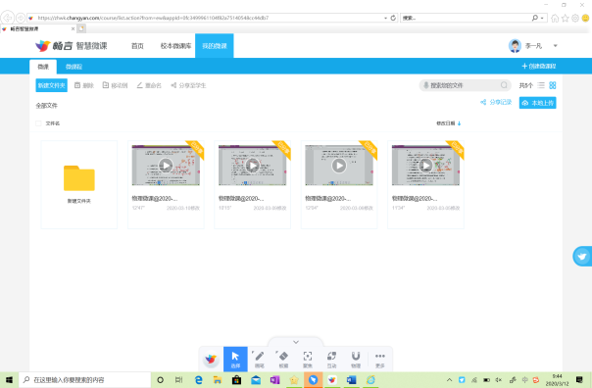Open Microsoft Edge from the taskbar
The height and width of the screenshot is (388, 592).
(x=198, y=380)
